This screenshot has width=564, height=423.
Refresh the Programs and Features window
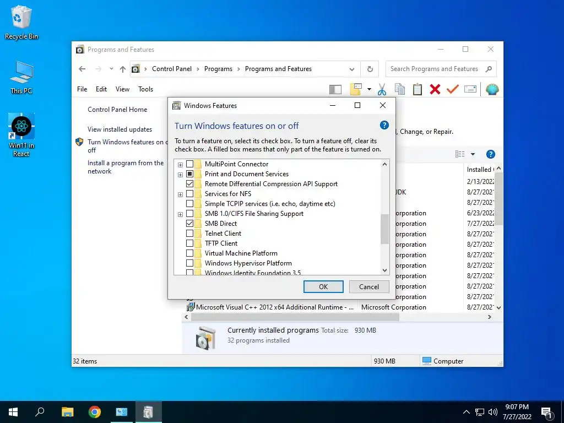pyautogui.click(x=370, y=69)
